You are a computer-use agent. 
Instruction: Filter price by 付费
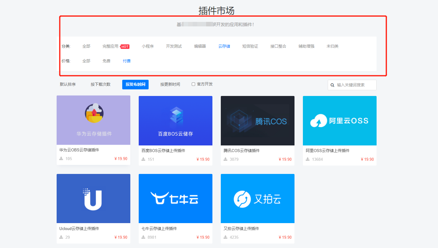(x=127, y=61)
